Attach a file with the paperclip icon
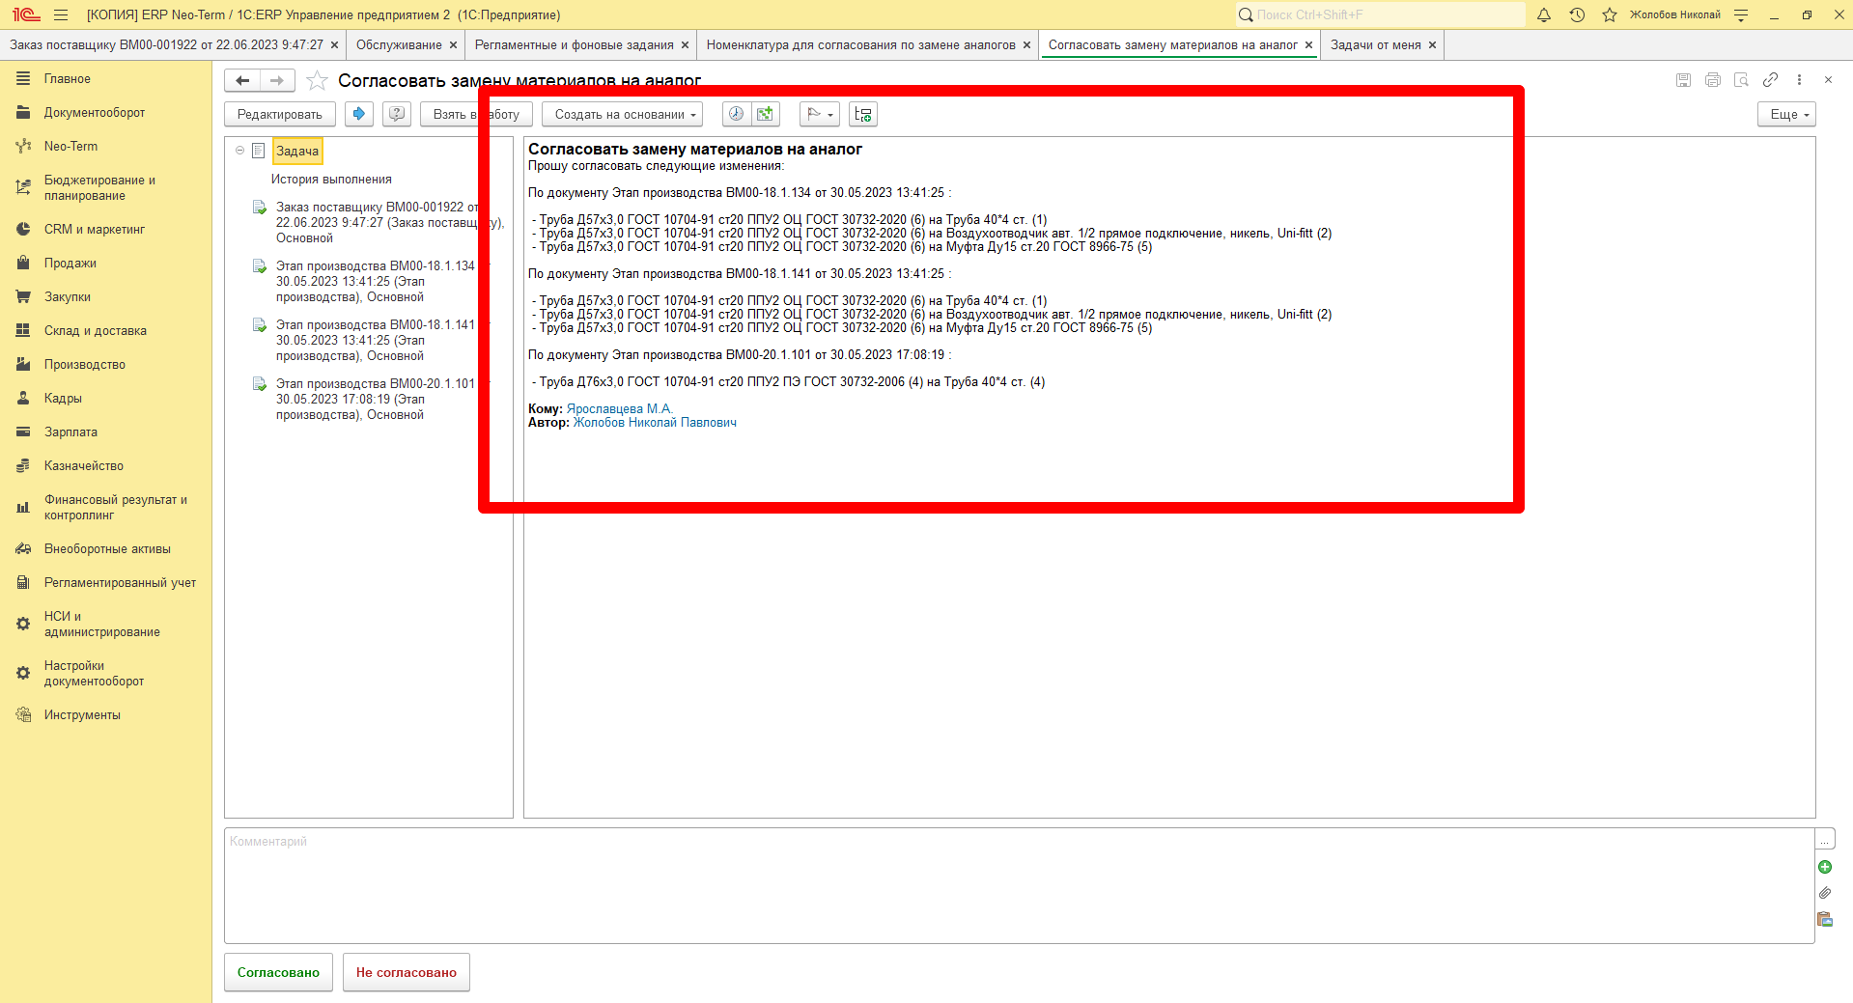 click(x=1825, y=893)
